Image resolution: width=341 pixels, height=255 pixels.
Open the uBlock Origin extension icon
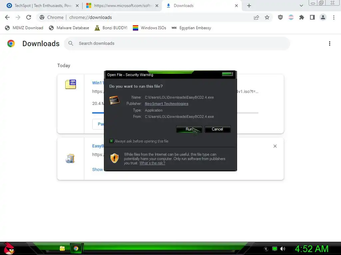point(280,17)
